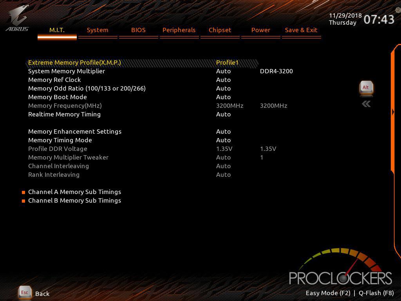Select the Save & Exit tab
This screenshot has height=301, width=401.
tap(301, 30)
